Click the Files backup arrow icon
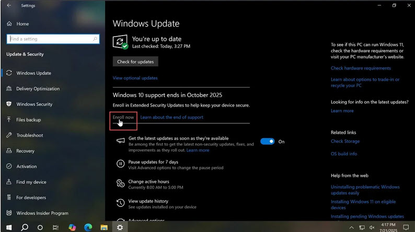The image size is (415, 232). tap(9, 120)
